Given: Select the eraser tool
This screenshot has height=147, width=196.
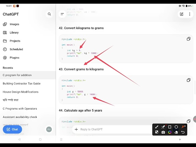Looking at the screenshot, I should 176,132.
